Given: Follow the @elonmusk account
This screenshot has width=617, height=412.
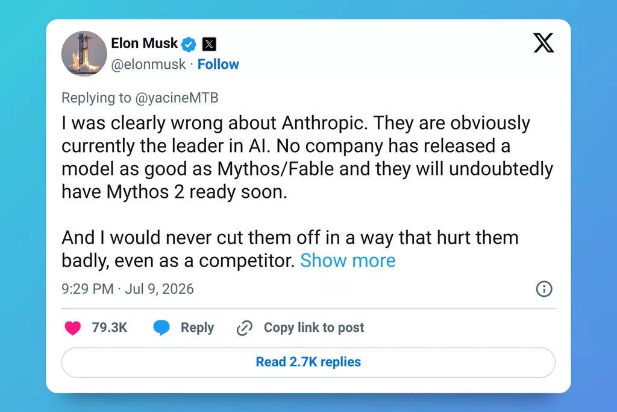Looking at the screenshot, I should click(x=218, y=64).
